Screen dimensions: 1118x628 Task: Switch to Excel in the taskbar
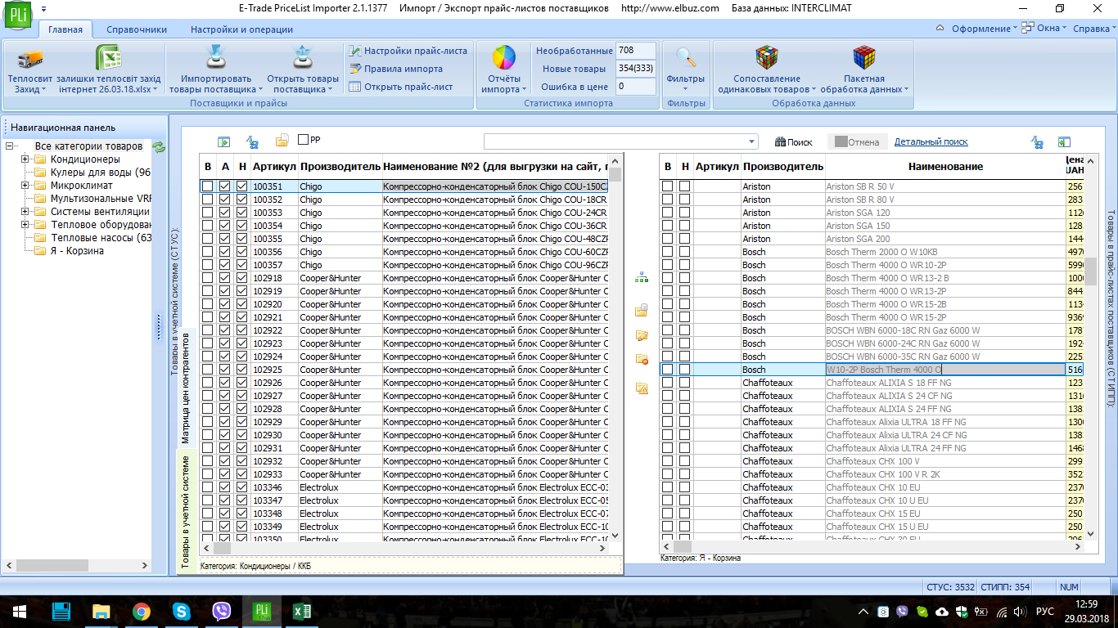(x=302, y=611)
